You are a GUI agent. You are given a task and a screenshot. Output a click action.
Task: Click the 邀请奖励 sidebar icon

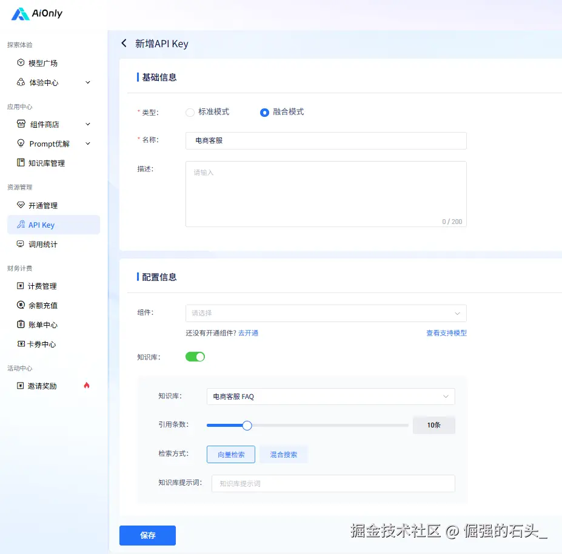tap(21, 386)
